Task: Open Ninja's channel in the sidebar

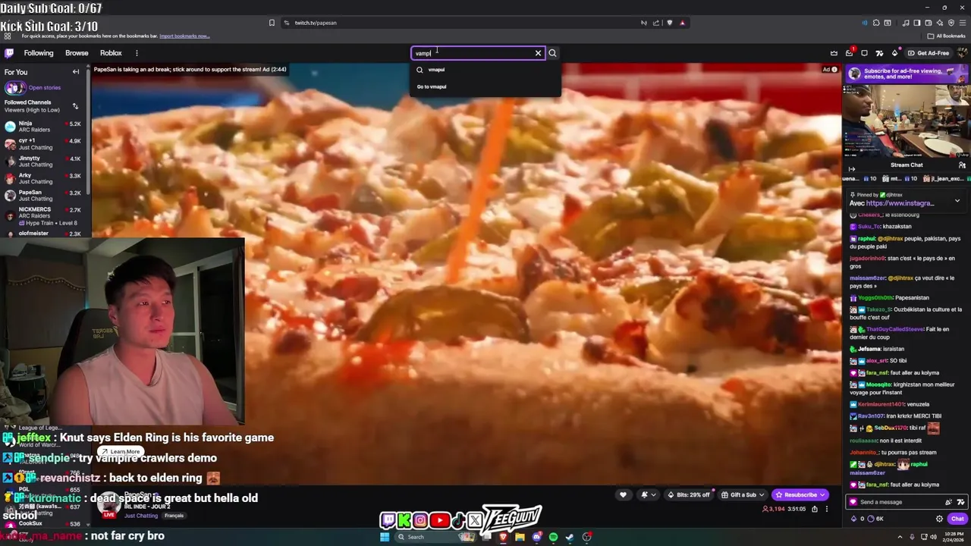Action: [x=44, y=127]
